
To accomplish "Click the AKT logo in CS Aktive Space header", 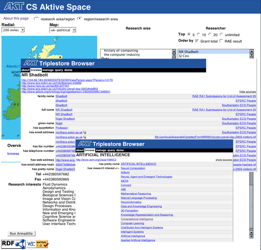I will pos(14,6).
